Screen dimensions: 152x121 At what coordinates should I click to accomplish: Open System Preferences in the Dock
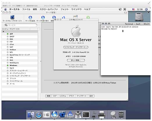47,115
